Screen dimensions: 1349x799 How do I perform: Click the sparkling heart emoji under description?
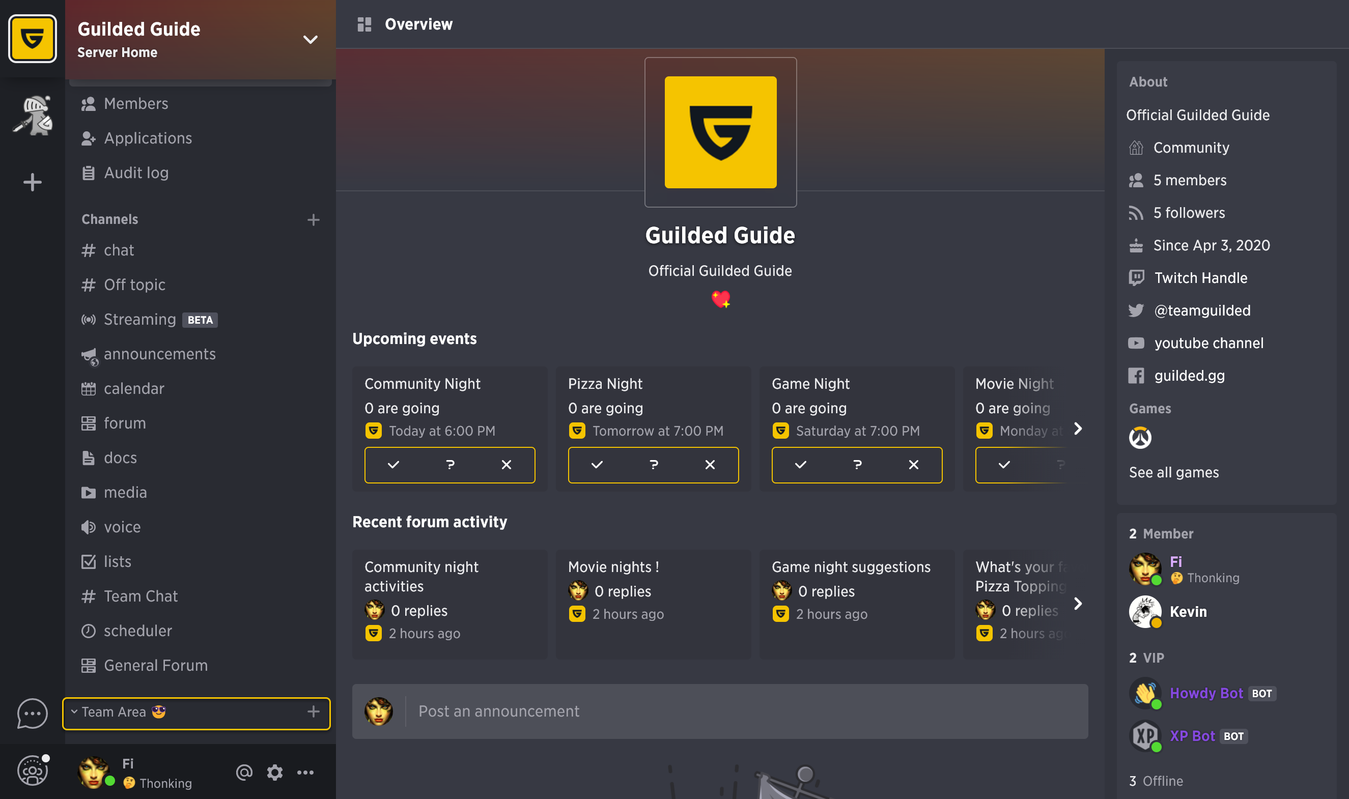click(x=720, y=299)
